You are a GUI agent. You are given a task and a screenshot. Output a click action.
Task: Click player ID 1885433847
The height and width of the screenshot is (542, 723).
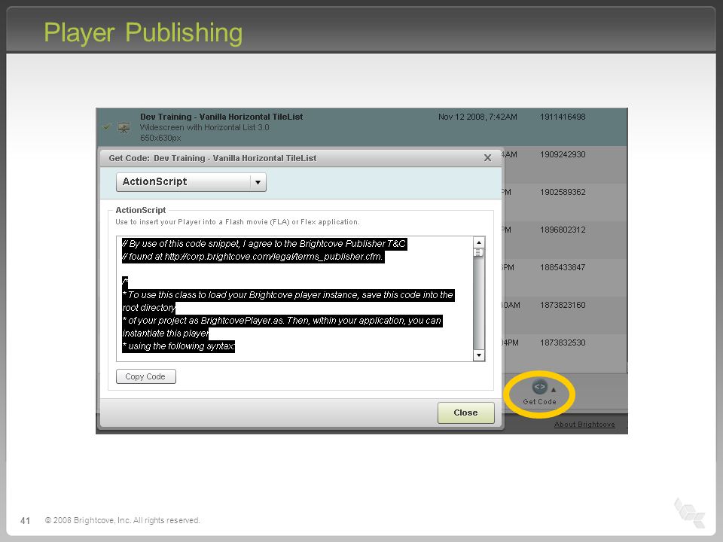click(x=563, y=267)
